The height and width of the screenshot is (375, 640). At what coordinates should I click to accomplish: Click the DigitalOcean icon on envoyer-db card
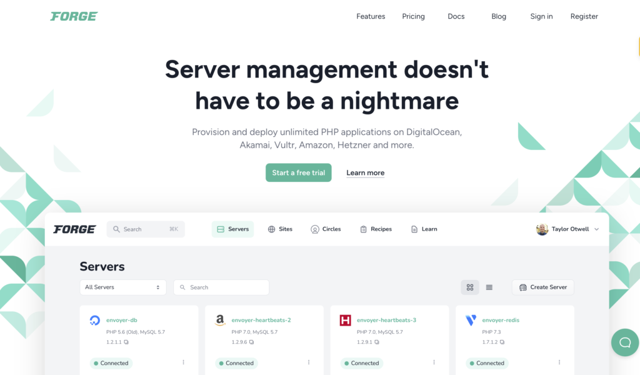pyautogui.click(x=94, y=319)
